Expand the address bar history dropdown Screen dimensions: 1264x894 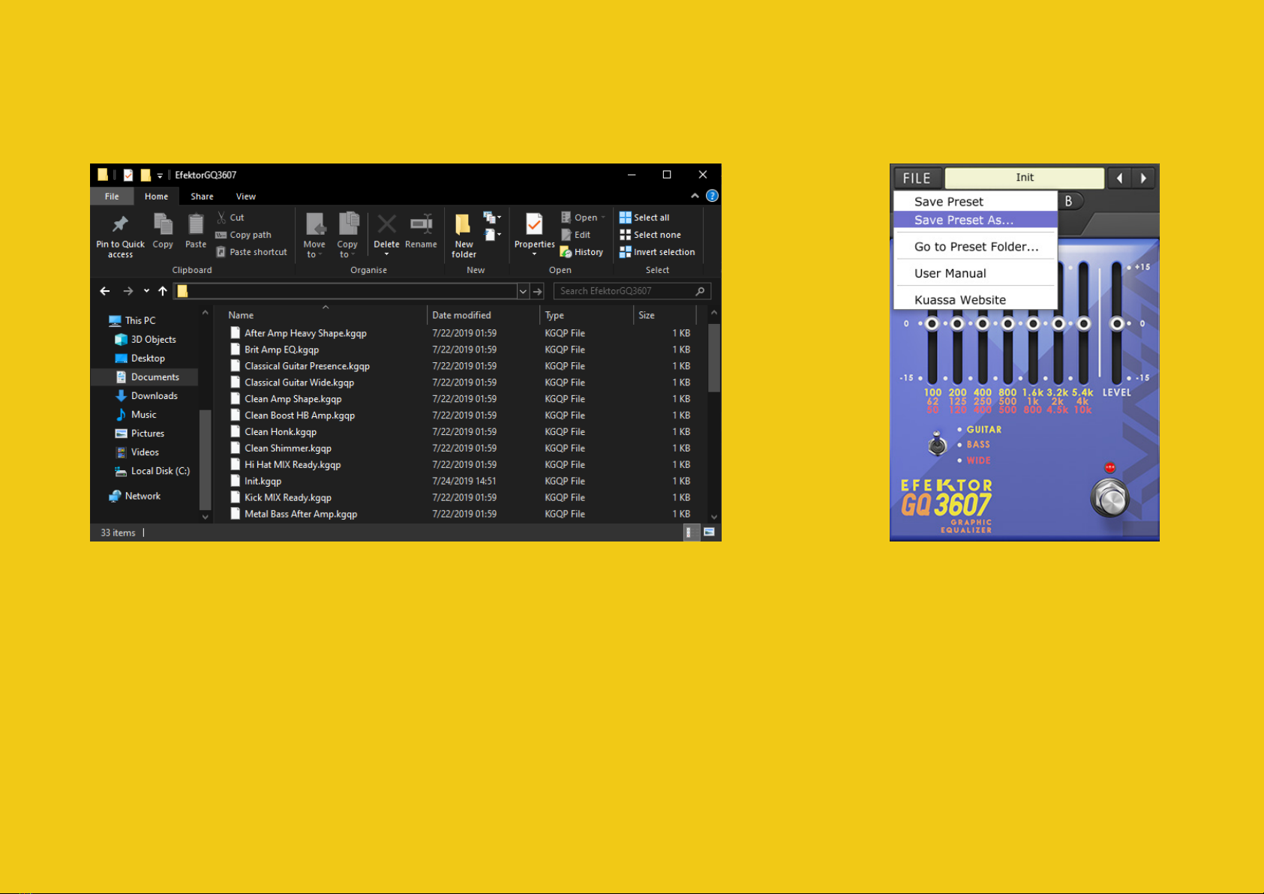(x=523, y=291)
